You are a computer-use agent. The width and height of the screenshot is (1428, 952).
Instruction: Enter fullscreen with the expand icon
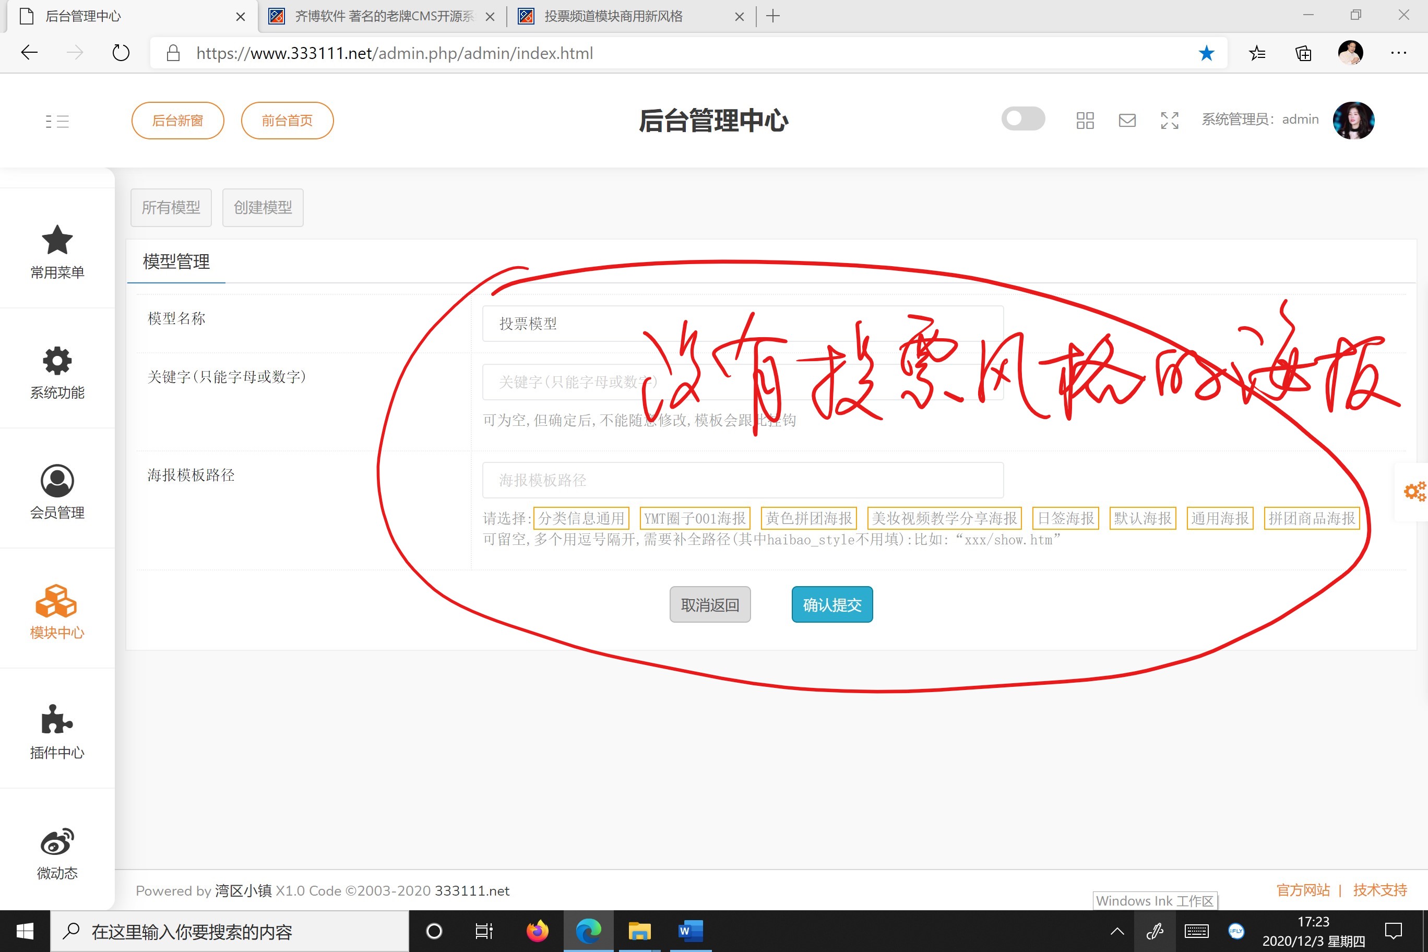coord(1169,120)
